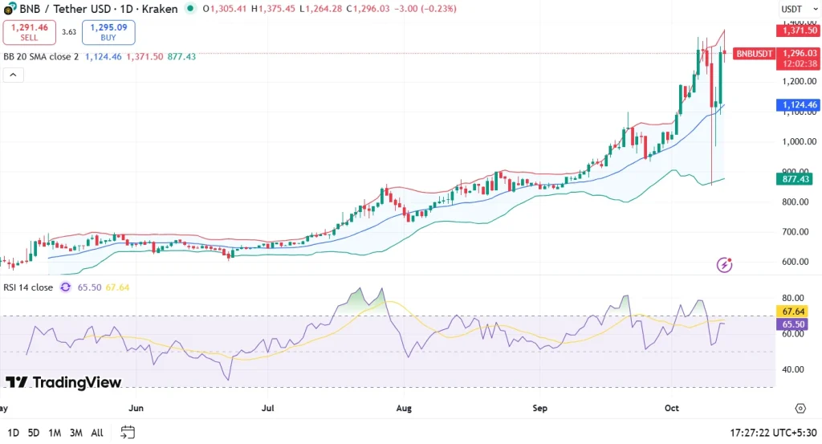Click the BB 20 SMA indicator label

click(40, 57)
